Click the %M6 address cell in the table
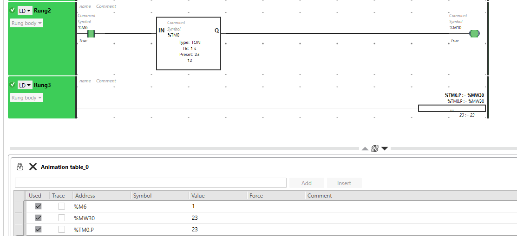This screenshot has width=517, height=236. (102, 206)
